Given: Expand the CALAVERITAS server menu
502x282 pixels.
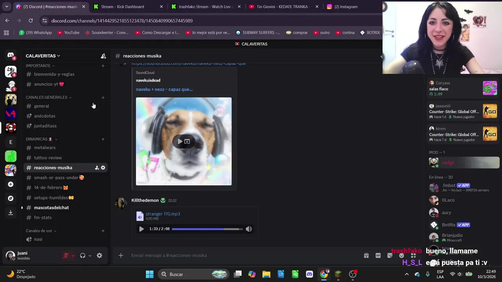Looking at the screenshot, I should click(x=43, y=56).
